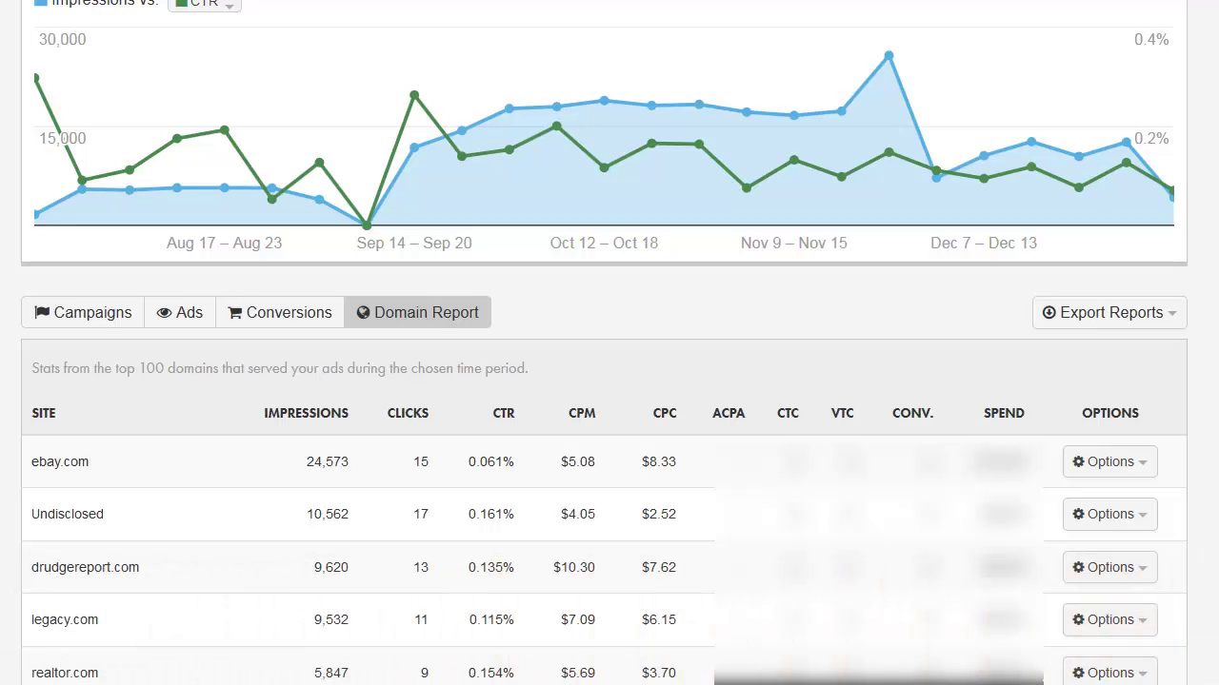Select the CPC value $2.52

659,514
